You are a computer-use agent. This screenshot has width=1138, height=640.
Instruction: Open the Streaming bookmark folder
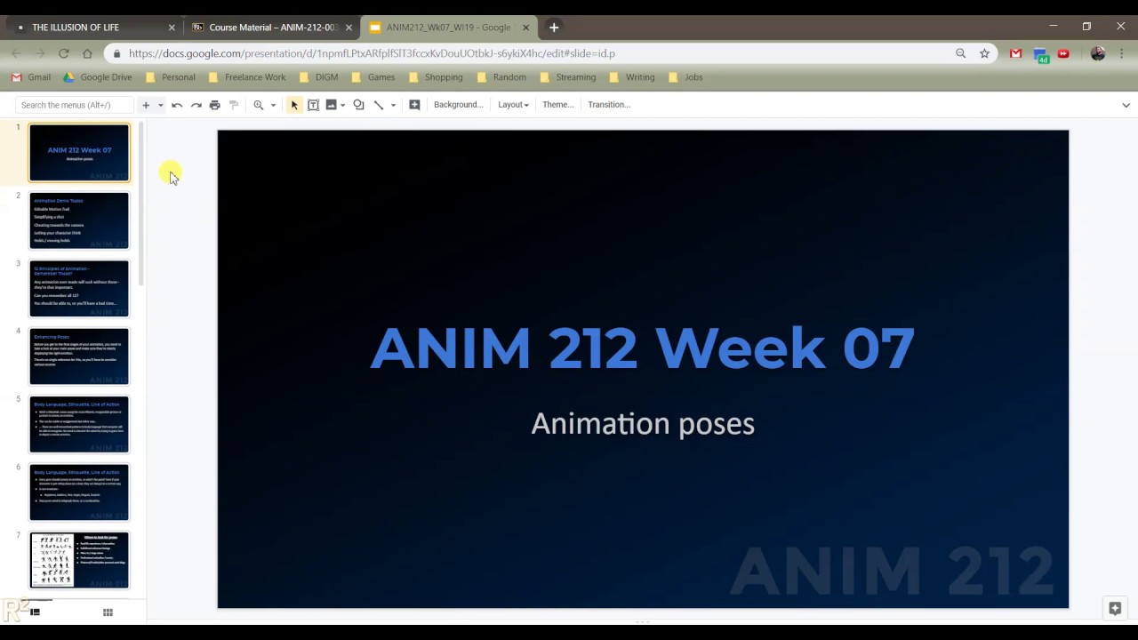click(567, 77)
